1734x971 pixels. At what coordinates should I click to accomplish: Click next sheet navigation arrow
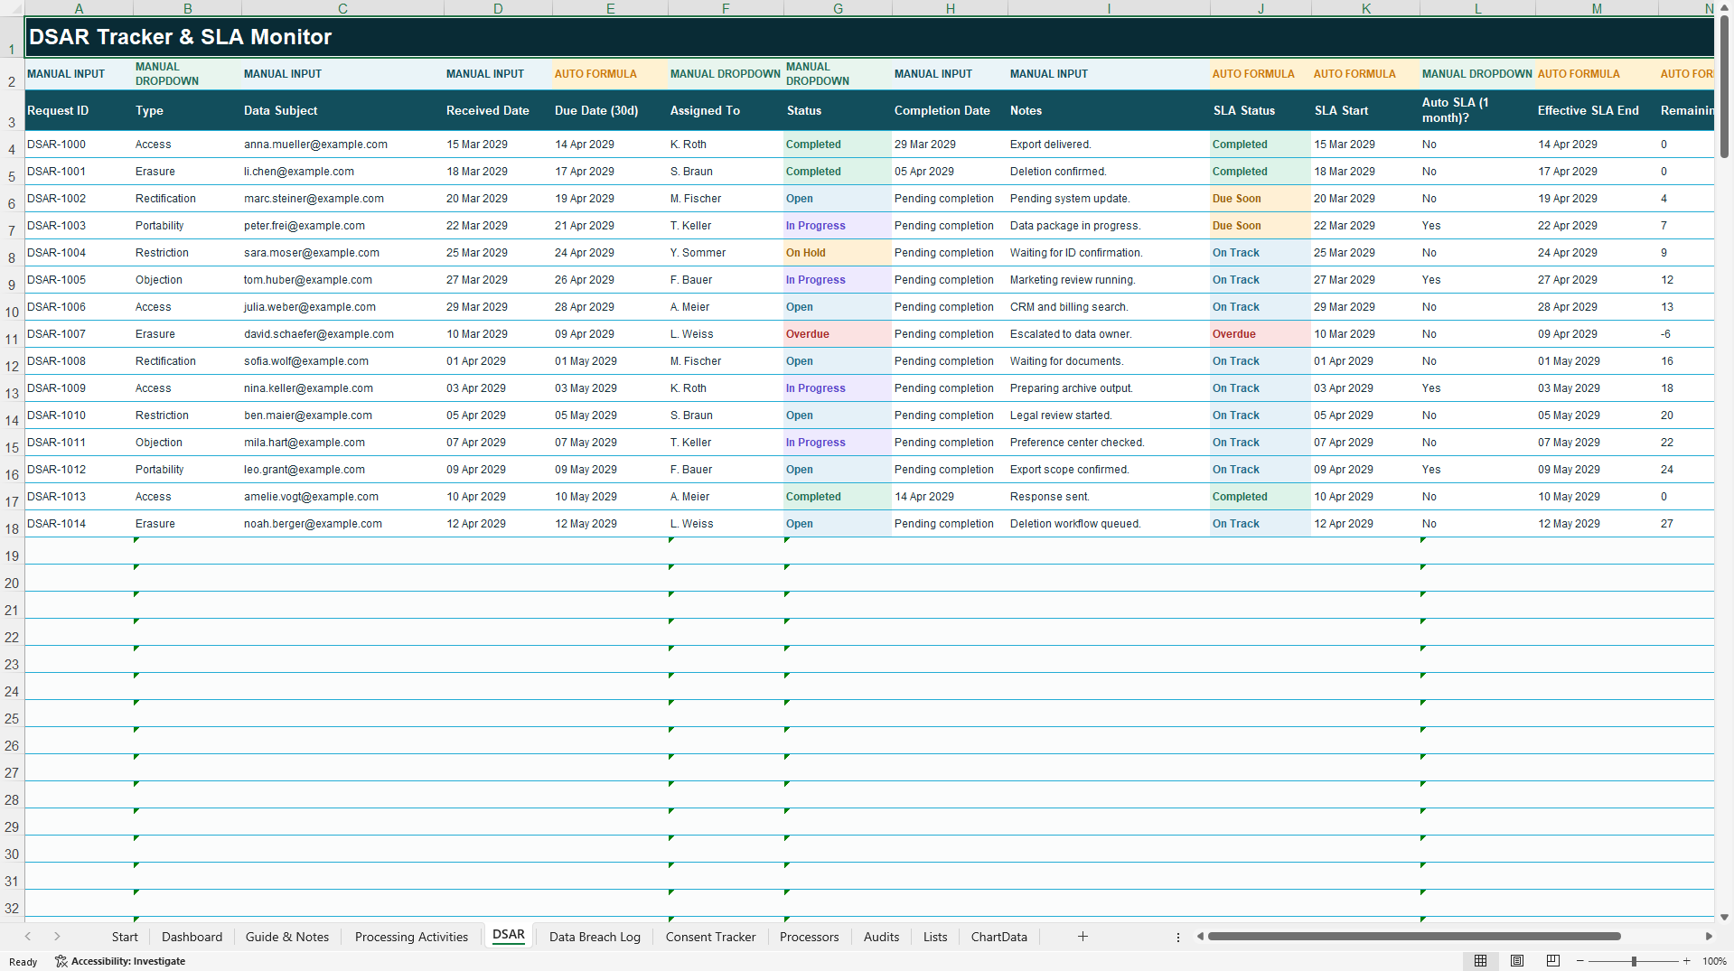pyautogui.click(x=57, y=937)
